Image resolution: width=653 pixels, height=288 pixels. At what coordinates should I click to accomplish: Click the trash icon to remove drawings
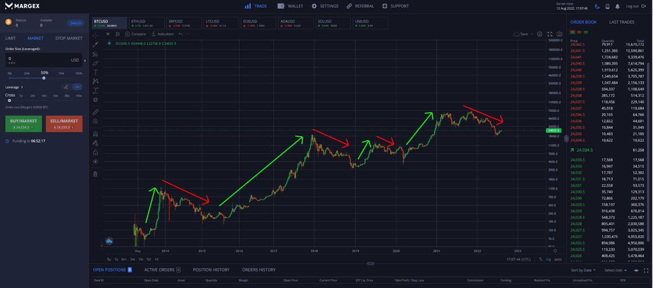(96, 174)
